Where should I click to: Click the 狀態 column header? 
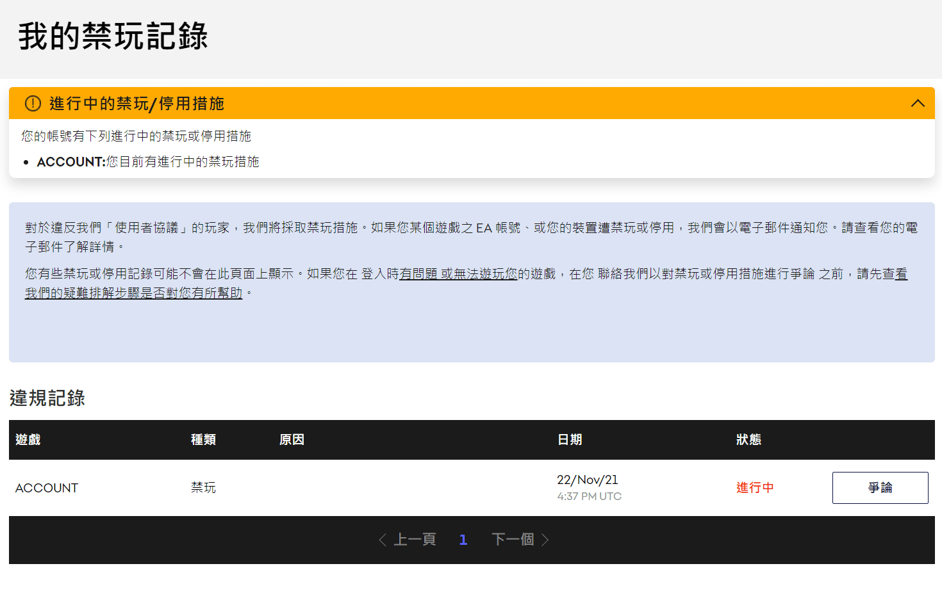[x=748, y=440]
